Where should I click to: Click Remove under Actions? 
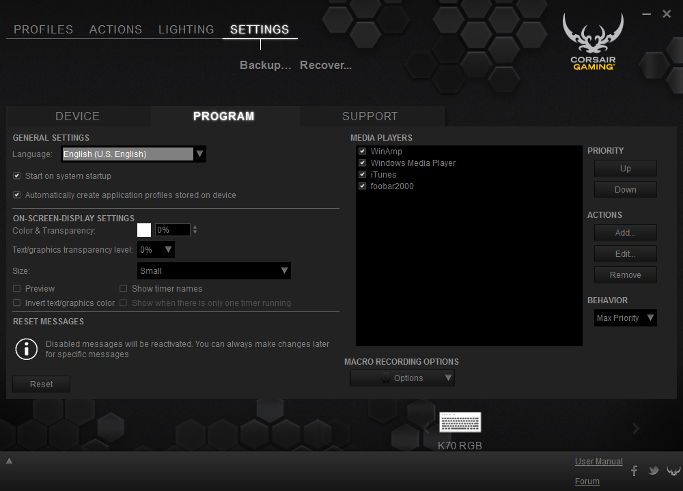(625, 275)
